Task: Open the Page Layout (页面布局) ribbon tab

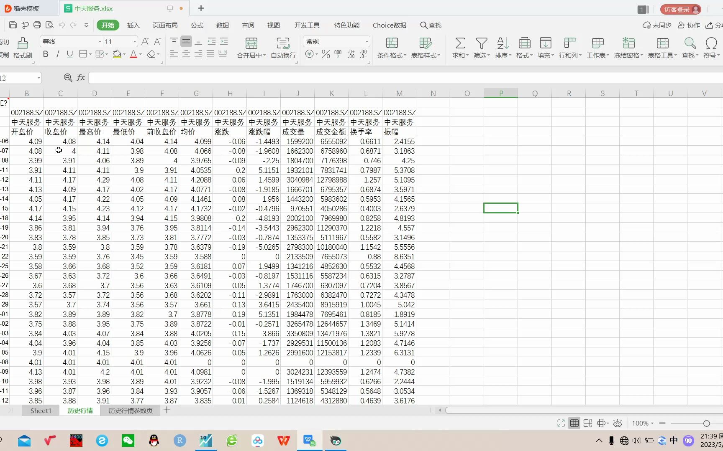Action: pos(165,25)
